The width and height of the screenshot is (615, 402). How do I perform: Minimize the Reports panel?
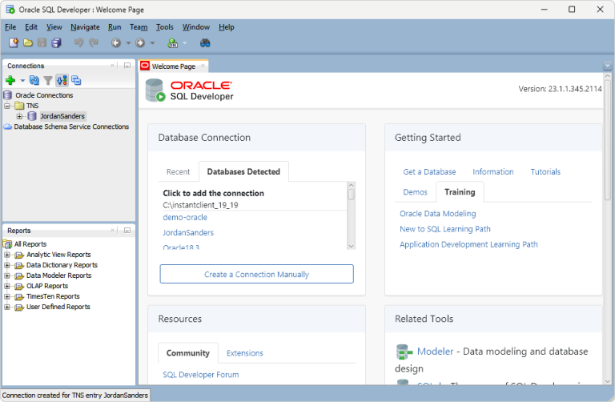pyautogui.click(x=127, y=231)
